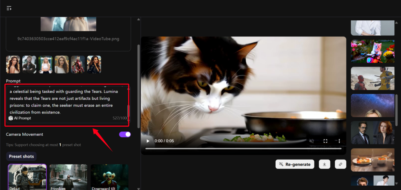Choose the Freedom preset shot
This screenshot has height=190, width=401.
click(x=68, y=177)
